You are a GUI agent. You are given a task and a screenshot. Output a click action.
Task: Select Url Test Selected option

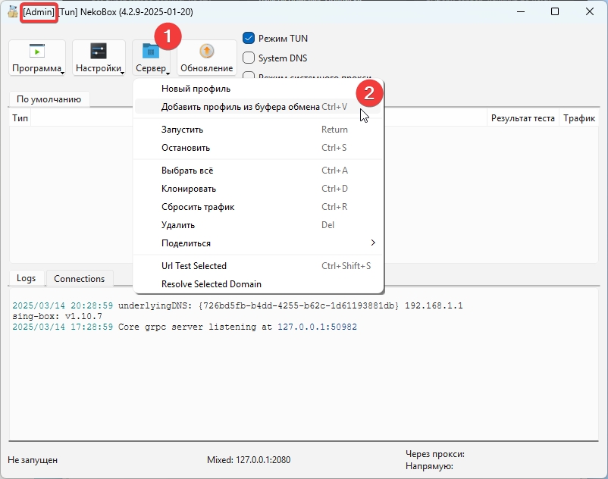[x=194, y=266]
